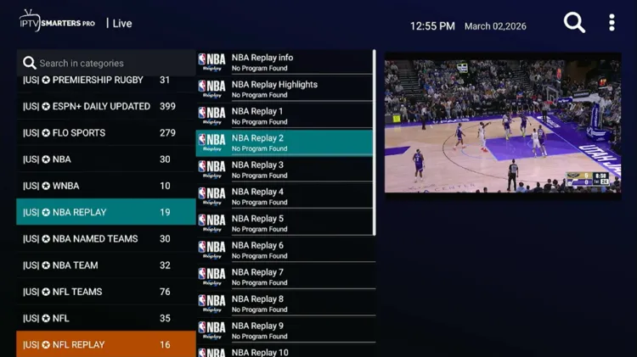Click the NBA logo next to NBA Replay 4

(x=211, y=196)
